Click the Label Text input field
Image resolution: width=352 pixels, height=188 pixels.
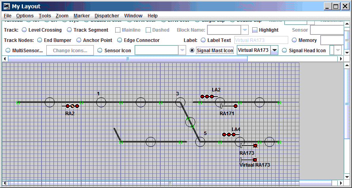(x=261, y=40)
